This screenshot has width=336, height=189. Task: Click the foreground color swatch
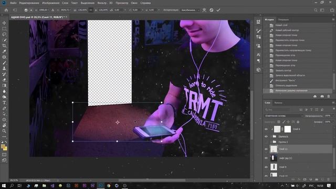(3, 146)
